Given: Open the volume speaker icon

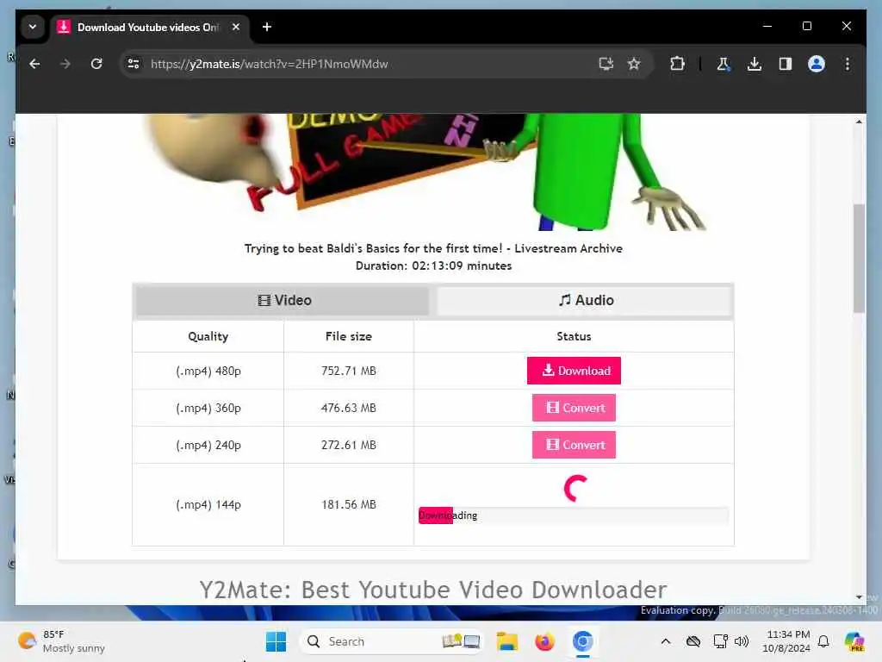Looking at the screenshot, I should [742, 641].
